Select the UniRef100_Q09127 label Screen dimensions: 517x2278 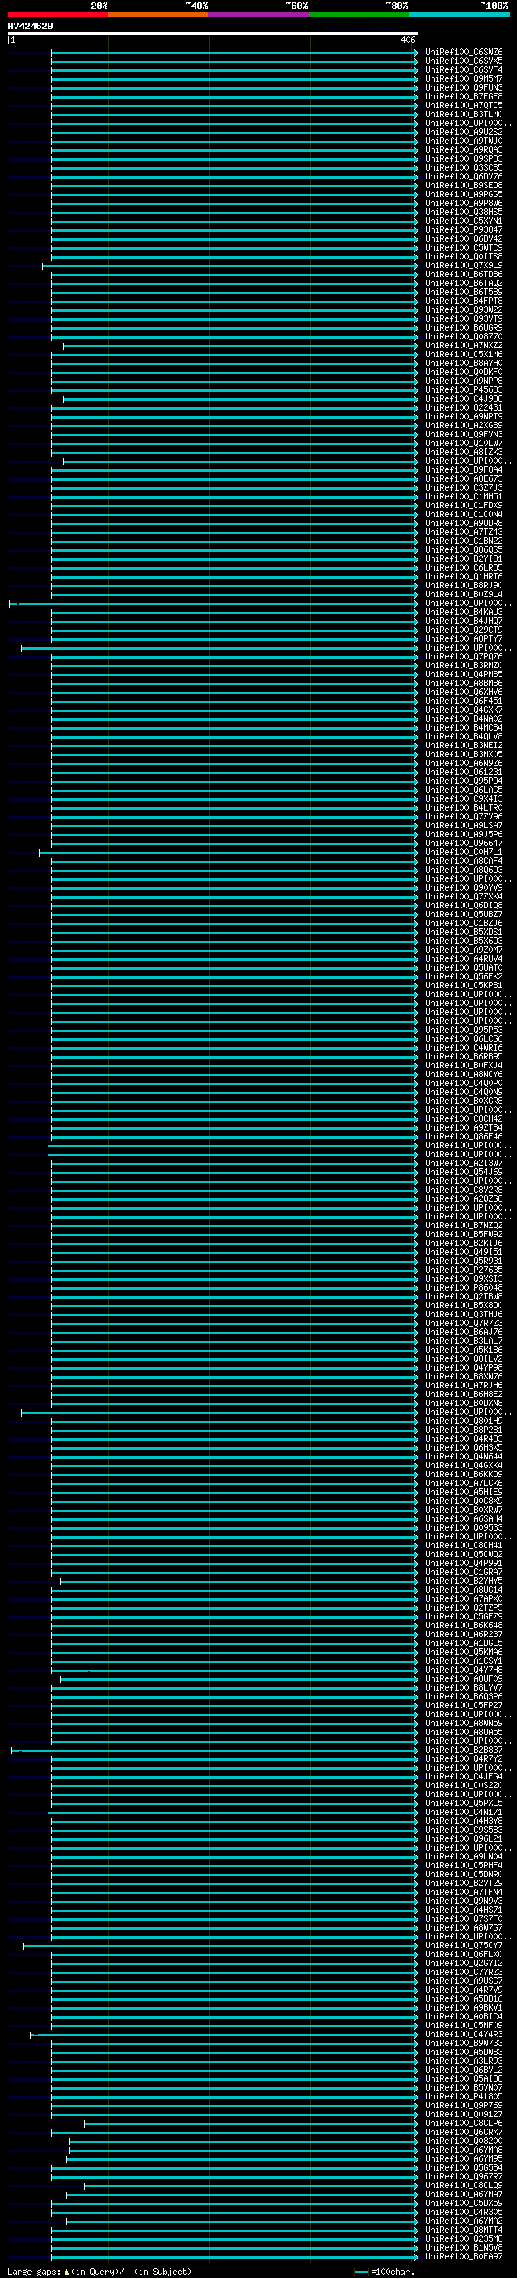point(464,2113)
